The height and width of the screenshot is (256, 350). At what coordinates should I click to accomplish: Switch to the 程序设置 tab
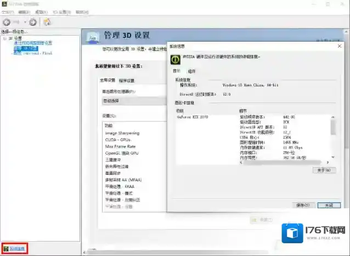coord(127,81)
